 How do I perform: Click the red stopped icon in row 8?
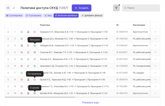[35, 80]
